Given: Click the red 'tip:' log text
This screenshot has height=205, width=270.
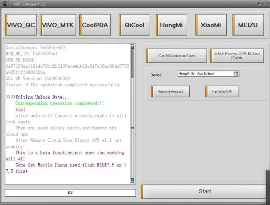Looking at the screenshot, I should pos(20,109).
